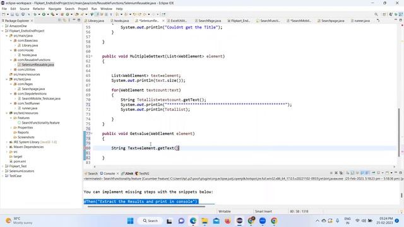The height and width of the screenshot is (227, 404).
Task: Click the Wi-Fi system tray icon
Action: [357, 221]
